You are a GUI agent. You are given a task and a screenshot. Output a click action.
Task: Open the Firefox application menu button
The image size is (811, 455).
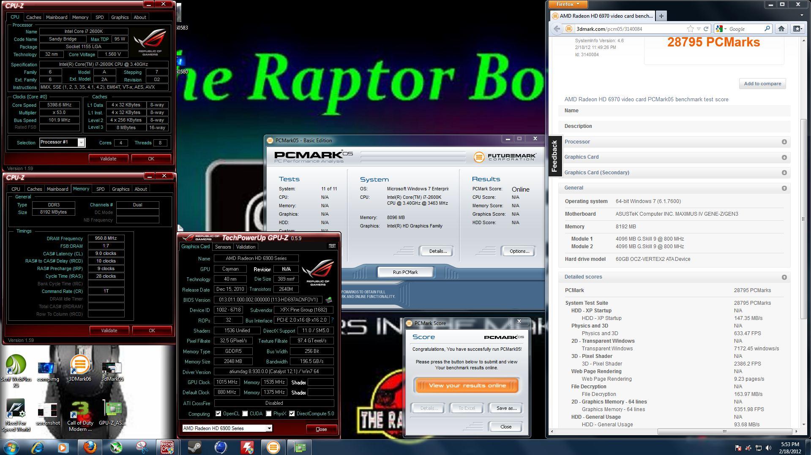[x=567, y=4]
